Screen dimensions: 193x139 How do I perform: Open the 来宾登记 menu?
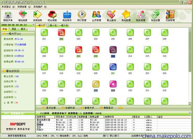8,7
